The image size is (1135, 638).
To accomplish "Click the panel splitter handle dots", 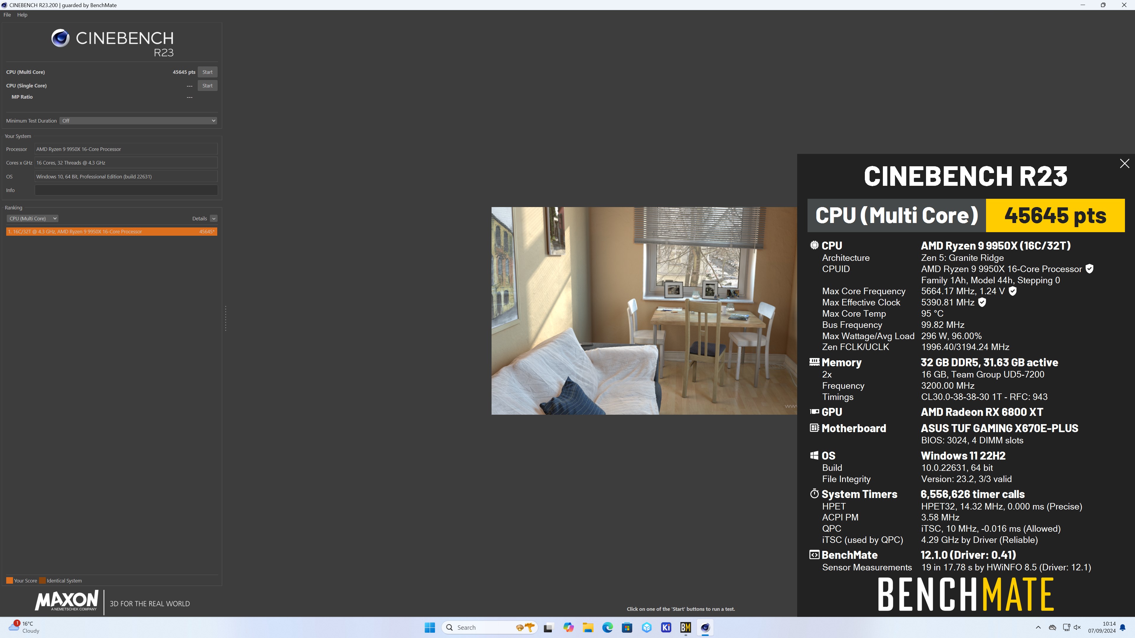I will point(226,318).
